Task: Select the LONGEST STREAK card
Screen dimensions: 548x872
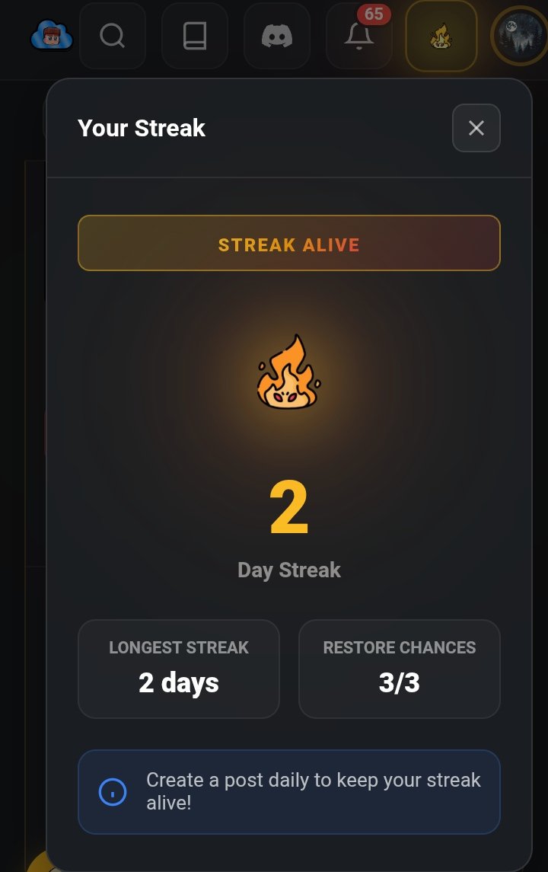Action: 178,669
